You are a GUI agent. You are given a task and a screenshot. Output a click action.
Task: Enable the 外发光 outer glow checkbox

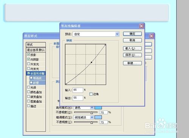point(29,64)
